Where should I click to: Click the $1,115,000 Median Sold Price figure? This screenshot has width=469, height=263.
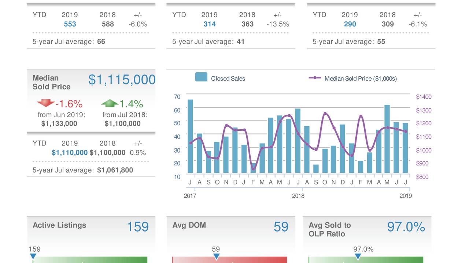point(122,79)
